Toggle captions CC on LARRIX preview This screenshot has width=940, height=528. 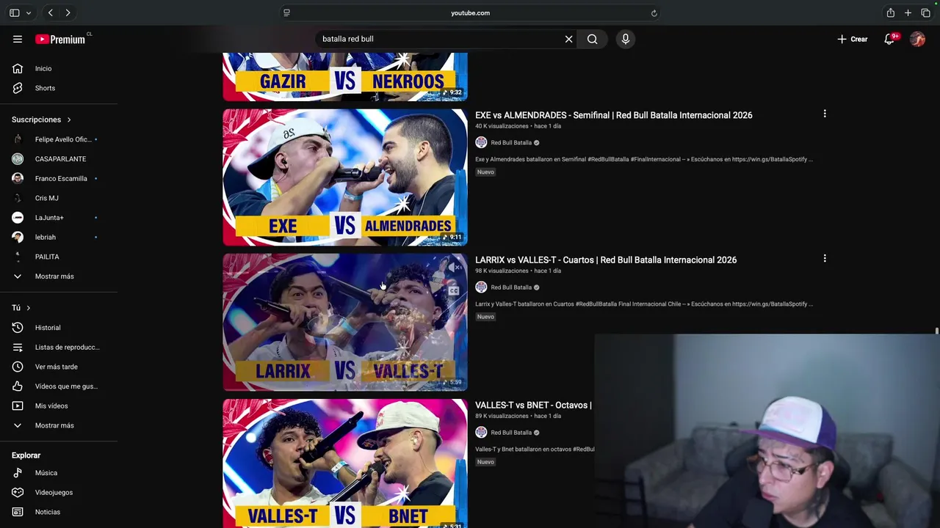pyautogui.click(x=454, y=291)
